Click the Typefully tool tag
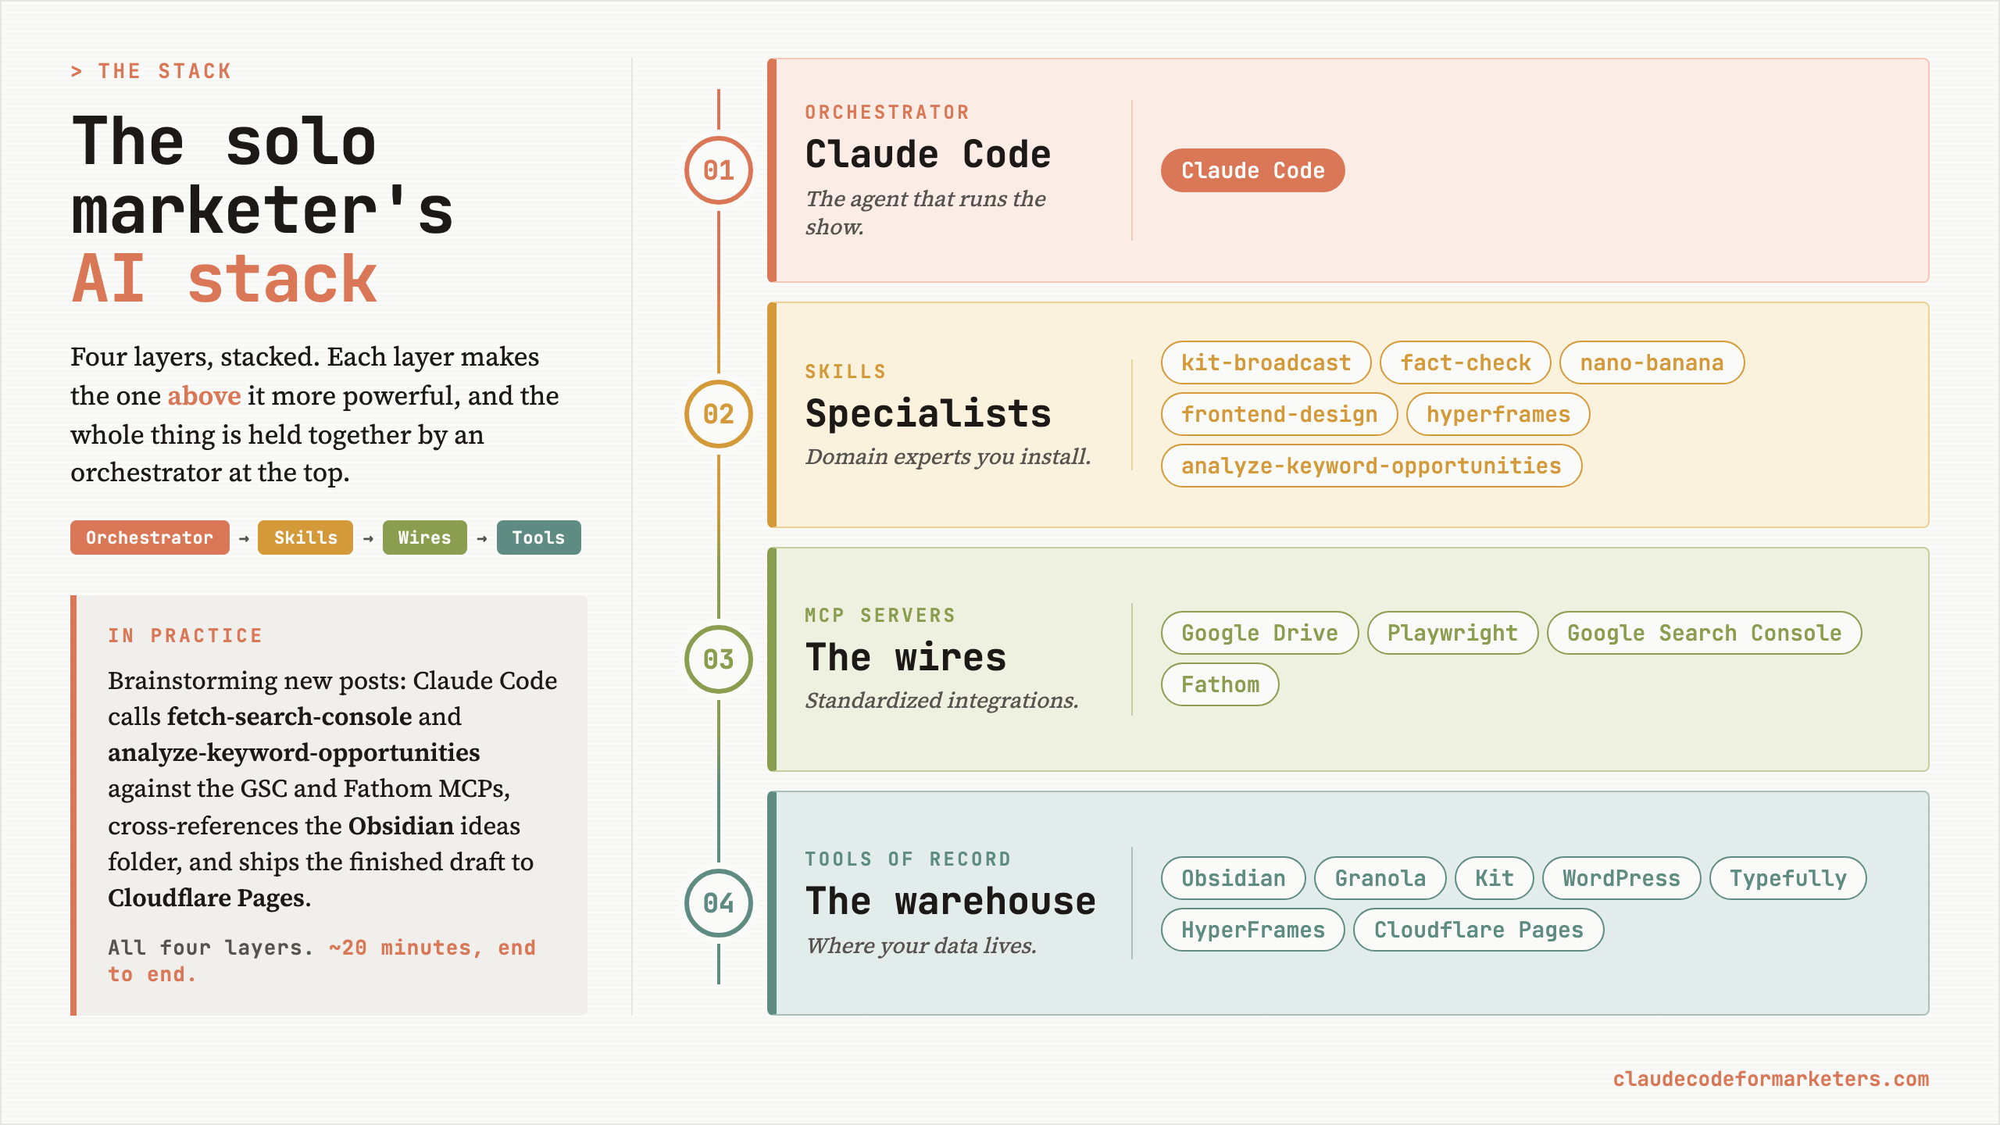The image size is (2000, 1125). 1787,878
